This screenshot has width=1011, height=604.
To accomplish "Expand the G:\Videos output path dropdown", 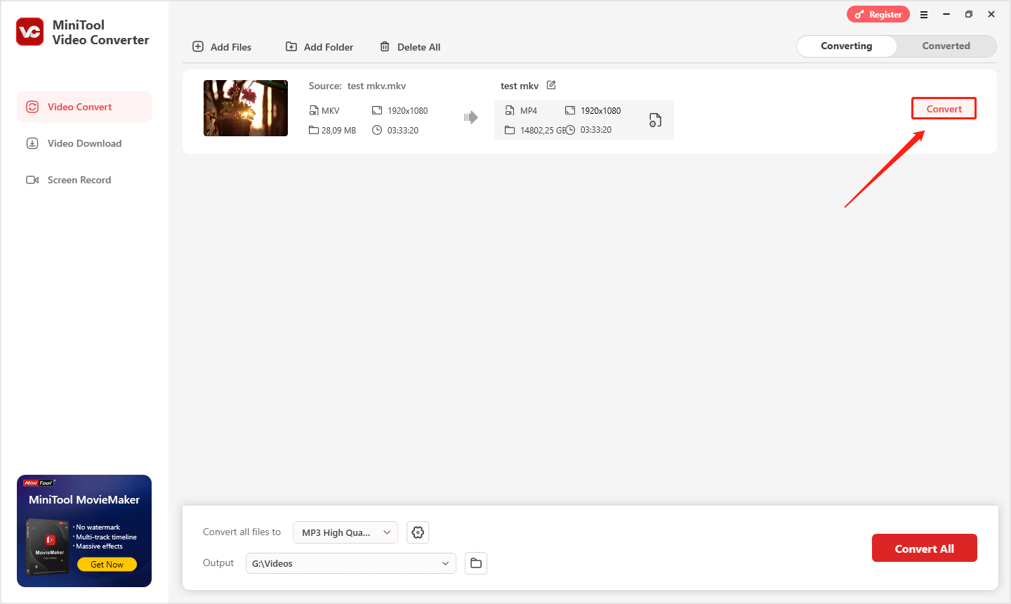I will coord(351,563).
